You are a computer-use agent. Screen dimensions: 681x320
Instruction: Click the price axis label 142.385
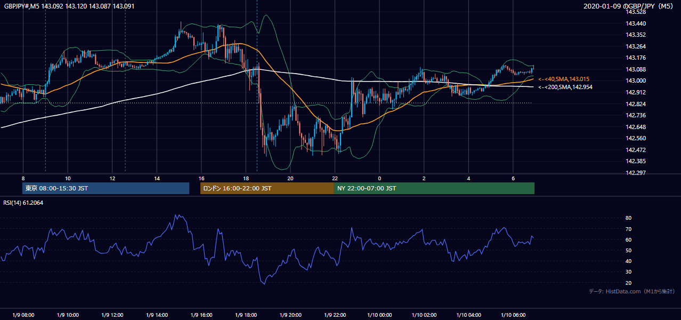(636, 161)
